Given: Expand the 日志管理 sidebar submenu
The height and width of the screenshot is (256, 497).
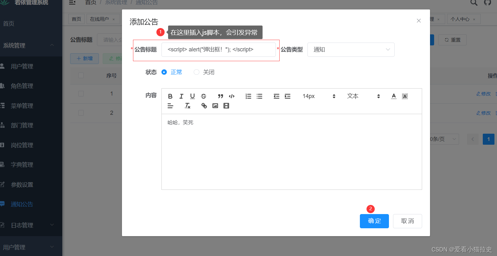Looking at the screenshot, I should point(31,225).
